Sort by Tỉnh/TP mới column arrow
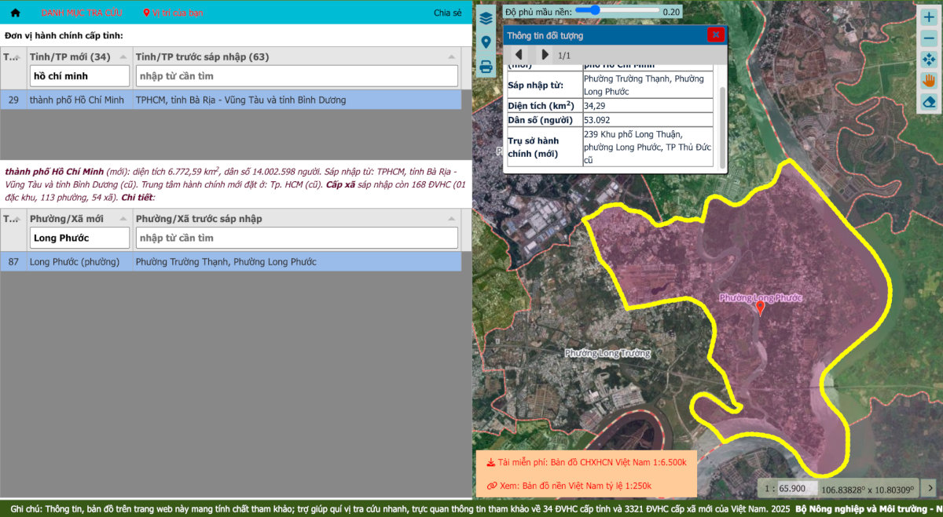This screenshot has height=517, width=943. pos(123,56)
